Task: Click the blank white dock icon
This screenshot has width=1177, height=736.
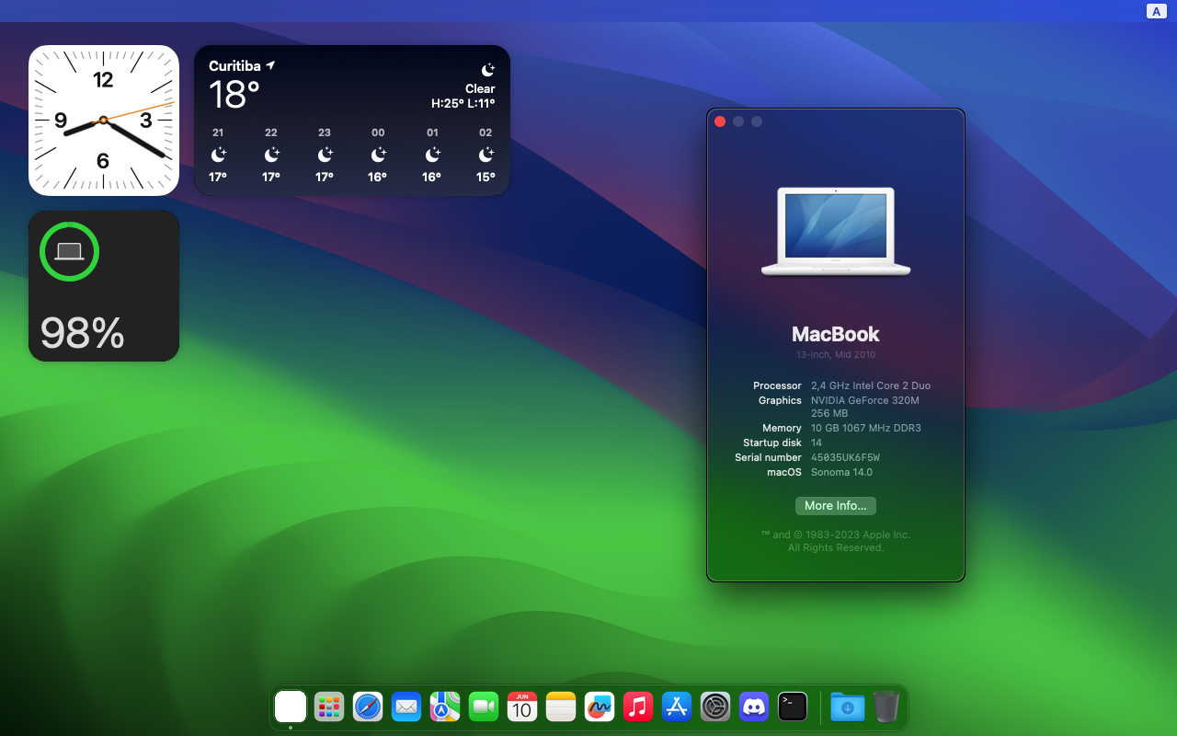Action: [291, 707]
